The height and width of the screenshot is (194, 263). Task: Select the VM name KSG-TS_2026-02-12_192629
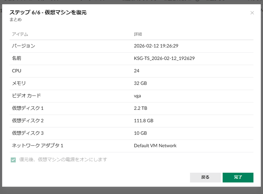(x=164, y=58)
